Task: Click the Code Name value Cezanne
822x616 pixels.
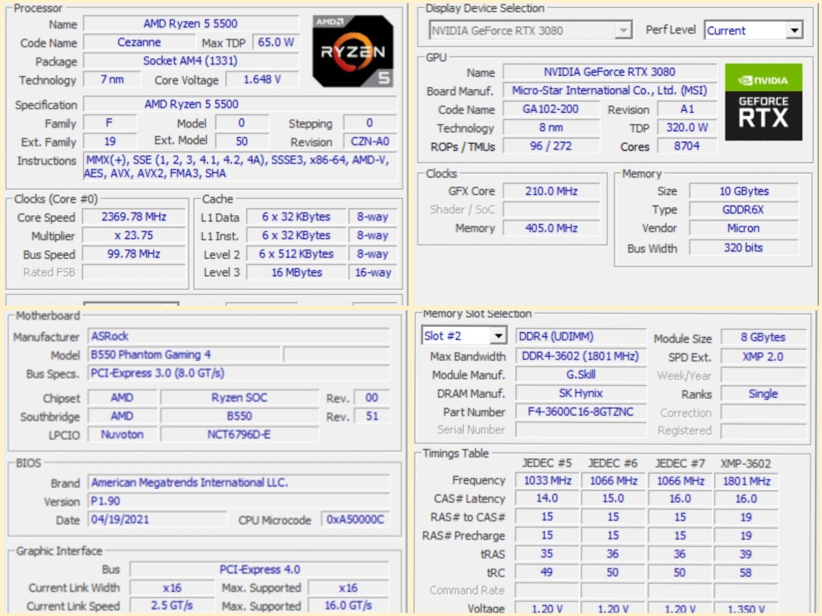Action: [x=139, y=42]
